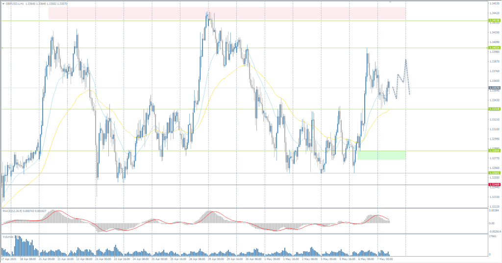Image resolution: width=502 pixels, height=263 pixels.
Task: Click the pink resistance zone rectangle
Action: (227, 13)
